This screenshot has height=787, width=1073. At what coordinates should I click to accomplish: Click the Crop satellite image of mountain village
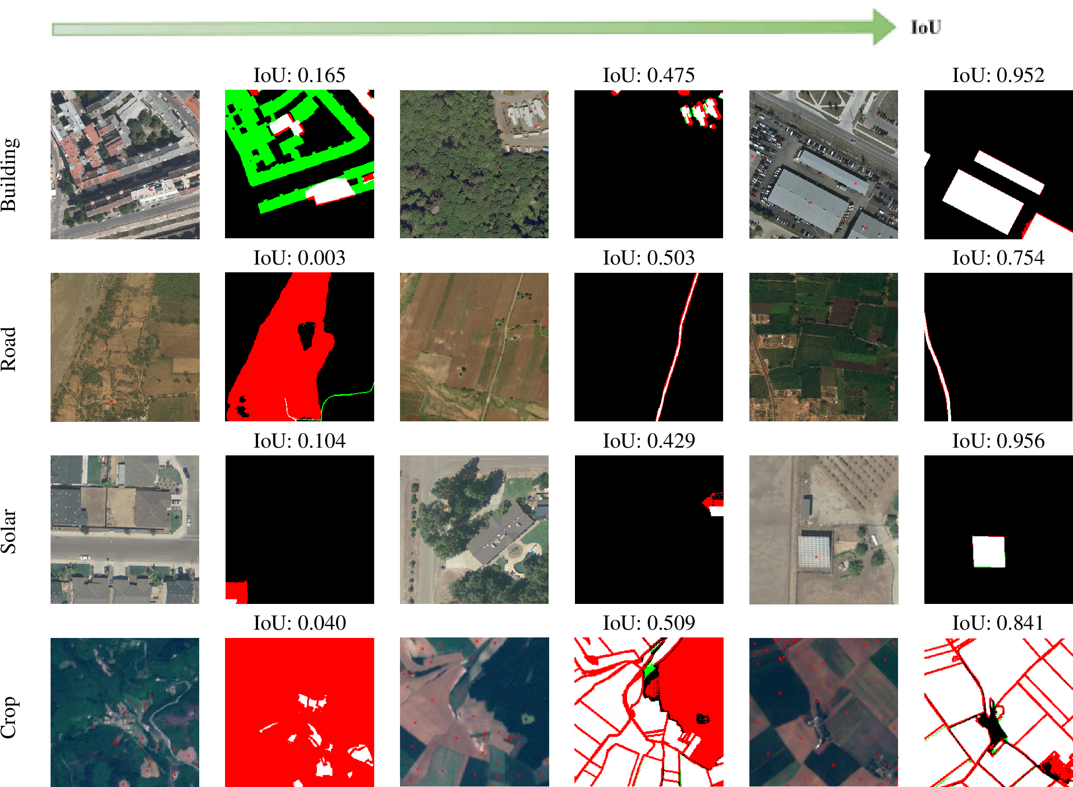point(125,712)
